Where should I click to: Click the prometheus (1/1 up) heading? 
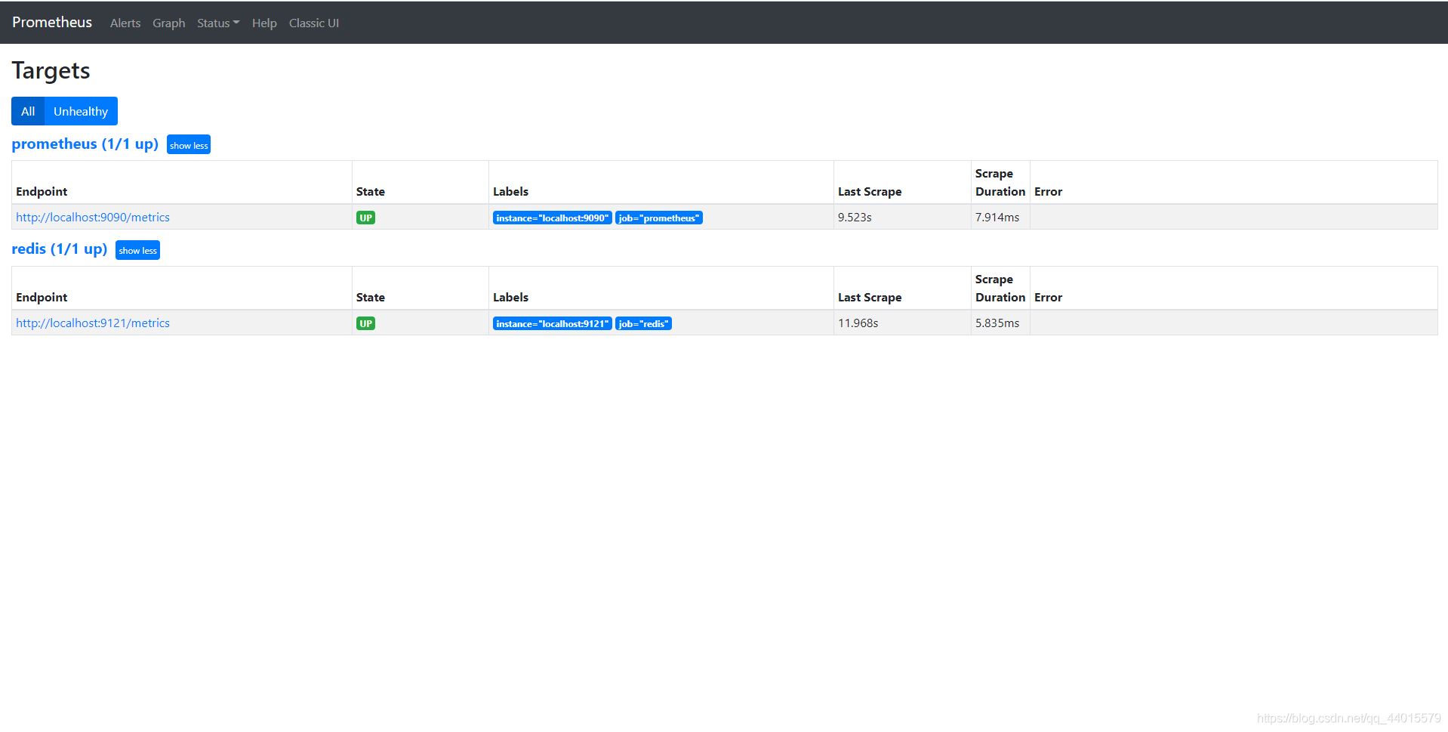click(x=85, y=144)
